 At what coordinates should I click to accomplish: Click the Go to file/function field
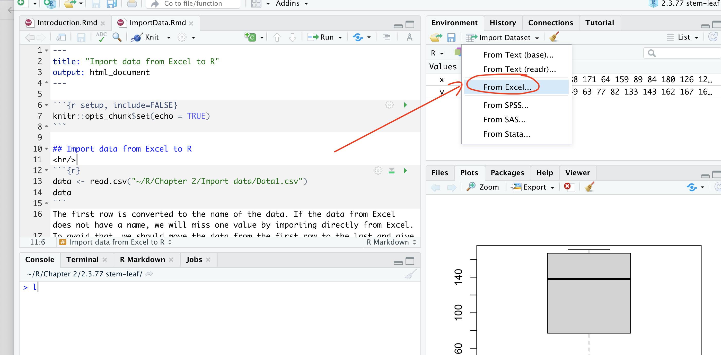coord(193,4)
